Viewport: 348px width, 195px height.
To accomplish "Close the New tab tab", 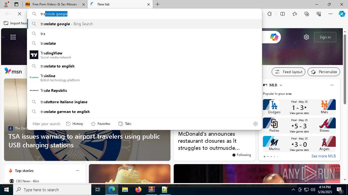I will tap(148, 4).
